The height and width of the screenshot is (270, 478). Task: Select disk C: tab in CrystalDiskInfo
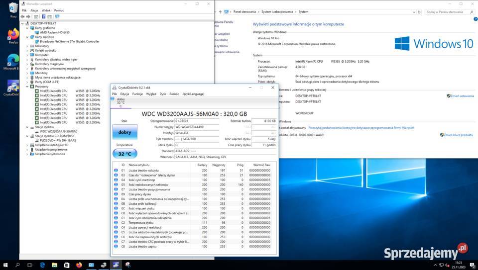click(120, 102)
